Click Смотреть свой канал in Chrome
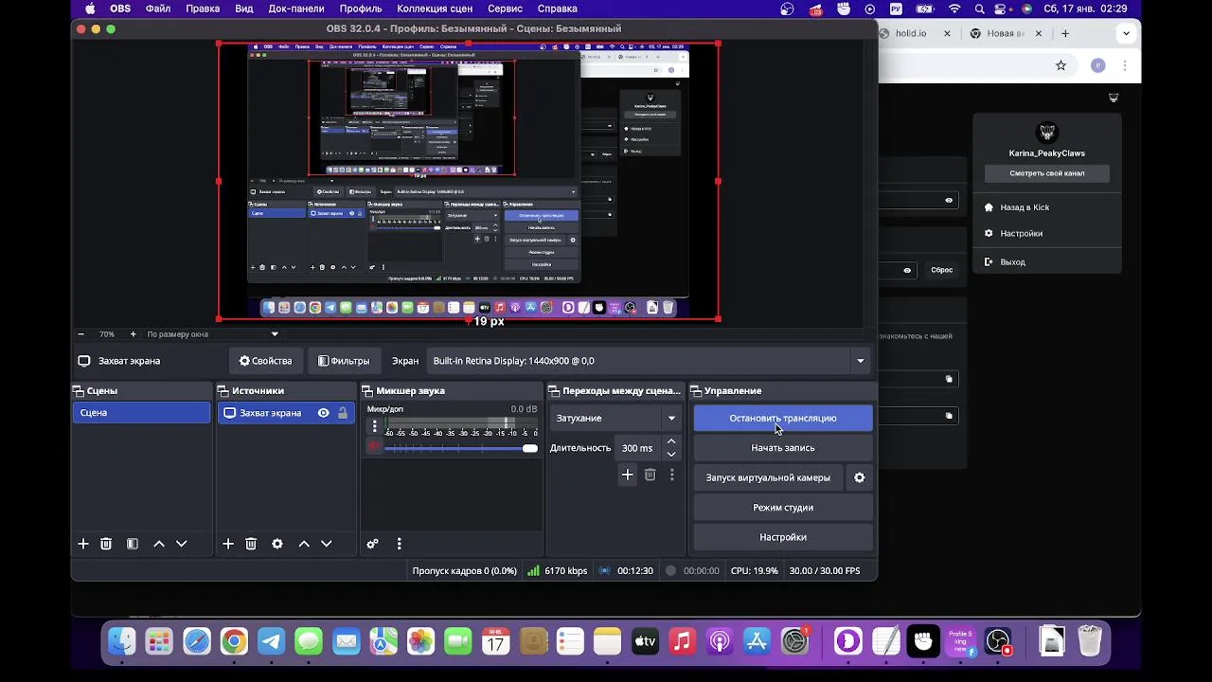Image resolution: width=1212 pixels, height=682 pixels. pyautogui.click(x=1047, y=173)
